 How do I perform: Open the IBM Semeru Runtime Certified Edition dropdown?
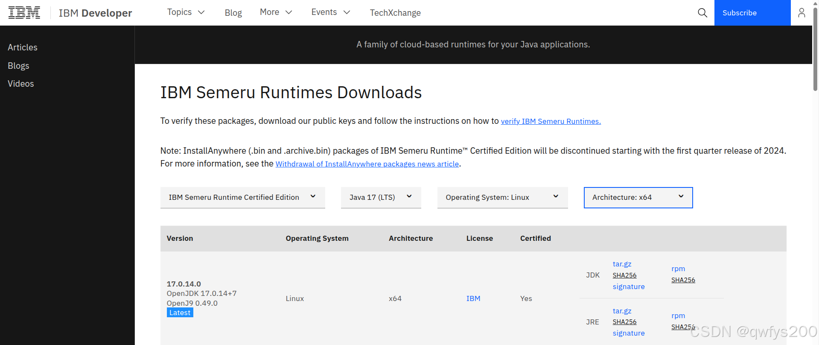[242, 197]
